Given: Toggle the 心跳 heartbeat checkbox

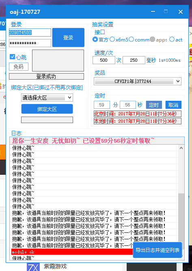Looking at the screenshot, I should point(12,57).
